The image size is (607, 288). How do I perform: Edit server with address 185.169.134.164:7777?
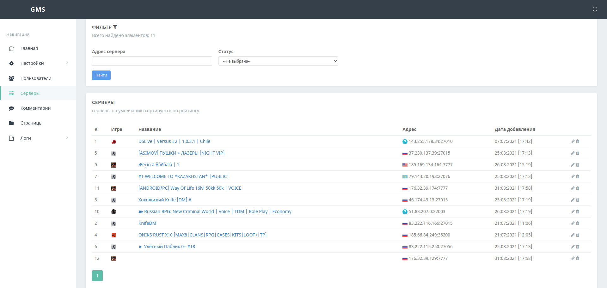tap(573, 165)
